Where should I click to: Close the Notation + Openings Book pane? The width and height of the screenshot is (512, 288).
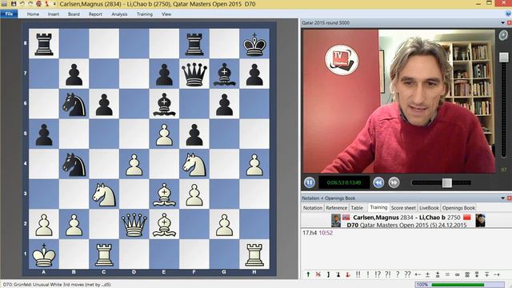click(509, 198)
